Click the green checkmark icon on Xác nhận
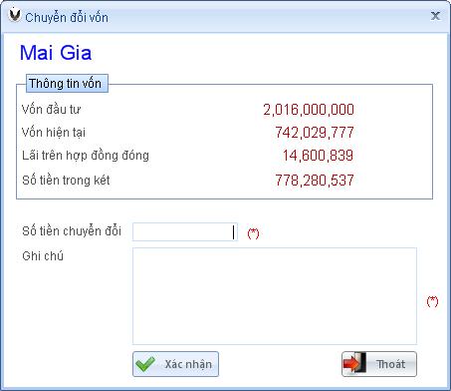This screenshot has height=391, width=451. tap(145, 364)
